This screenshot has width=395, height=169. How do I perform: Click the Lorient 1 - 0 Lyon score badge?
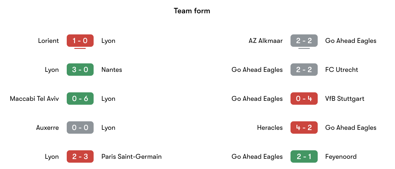click(x=80, y=41)
